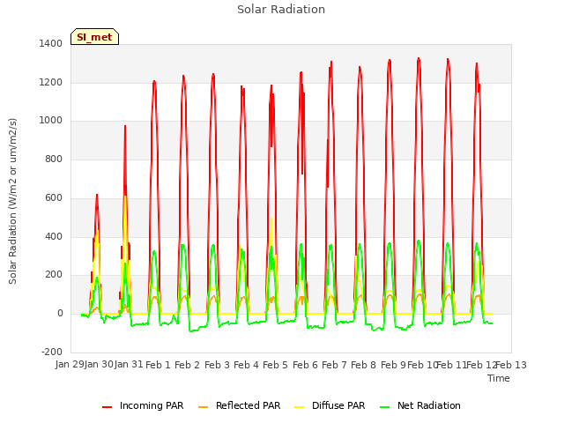Toggle the Reflected PAR legend label

point(248,405)
